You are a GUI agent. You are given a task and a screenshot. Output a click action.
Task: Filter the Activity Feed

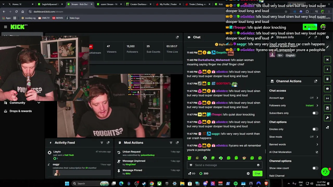pos(102,143)
